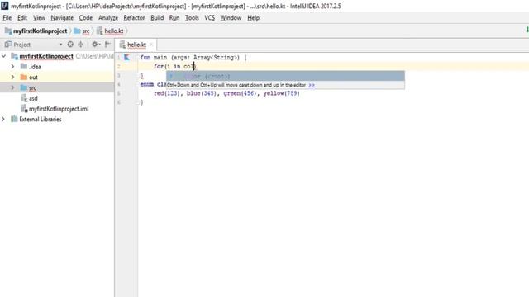Image resolution: width=529 pixels, height=297 pixels.
Task: Open the Navigate menu
Action: (x=62, y=18)
